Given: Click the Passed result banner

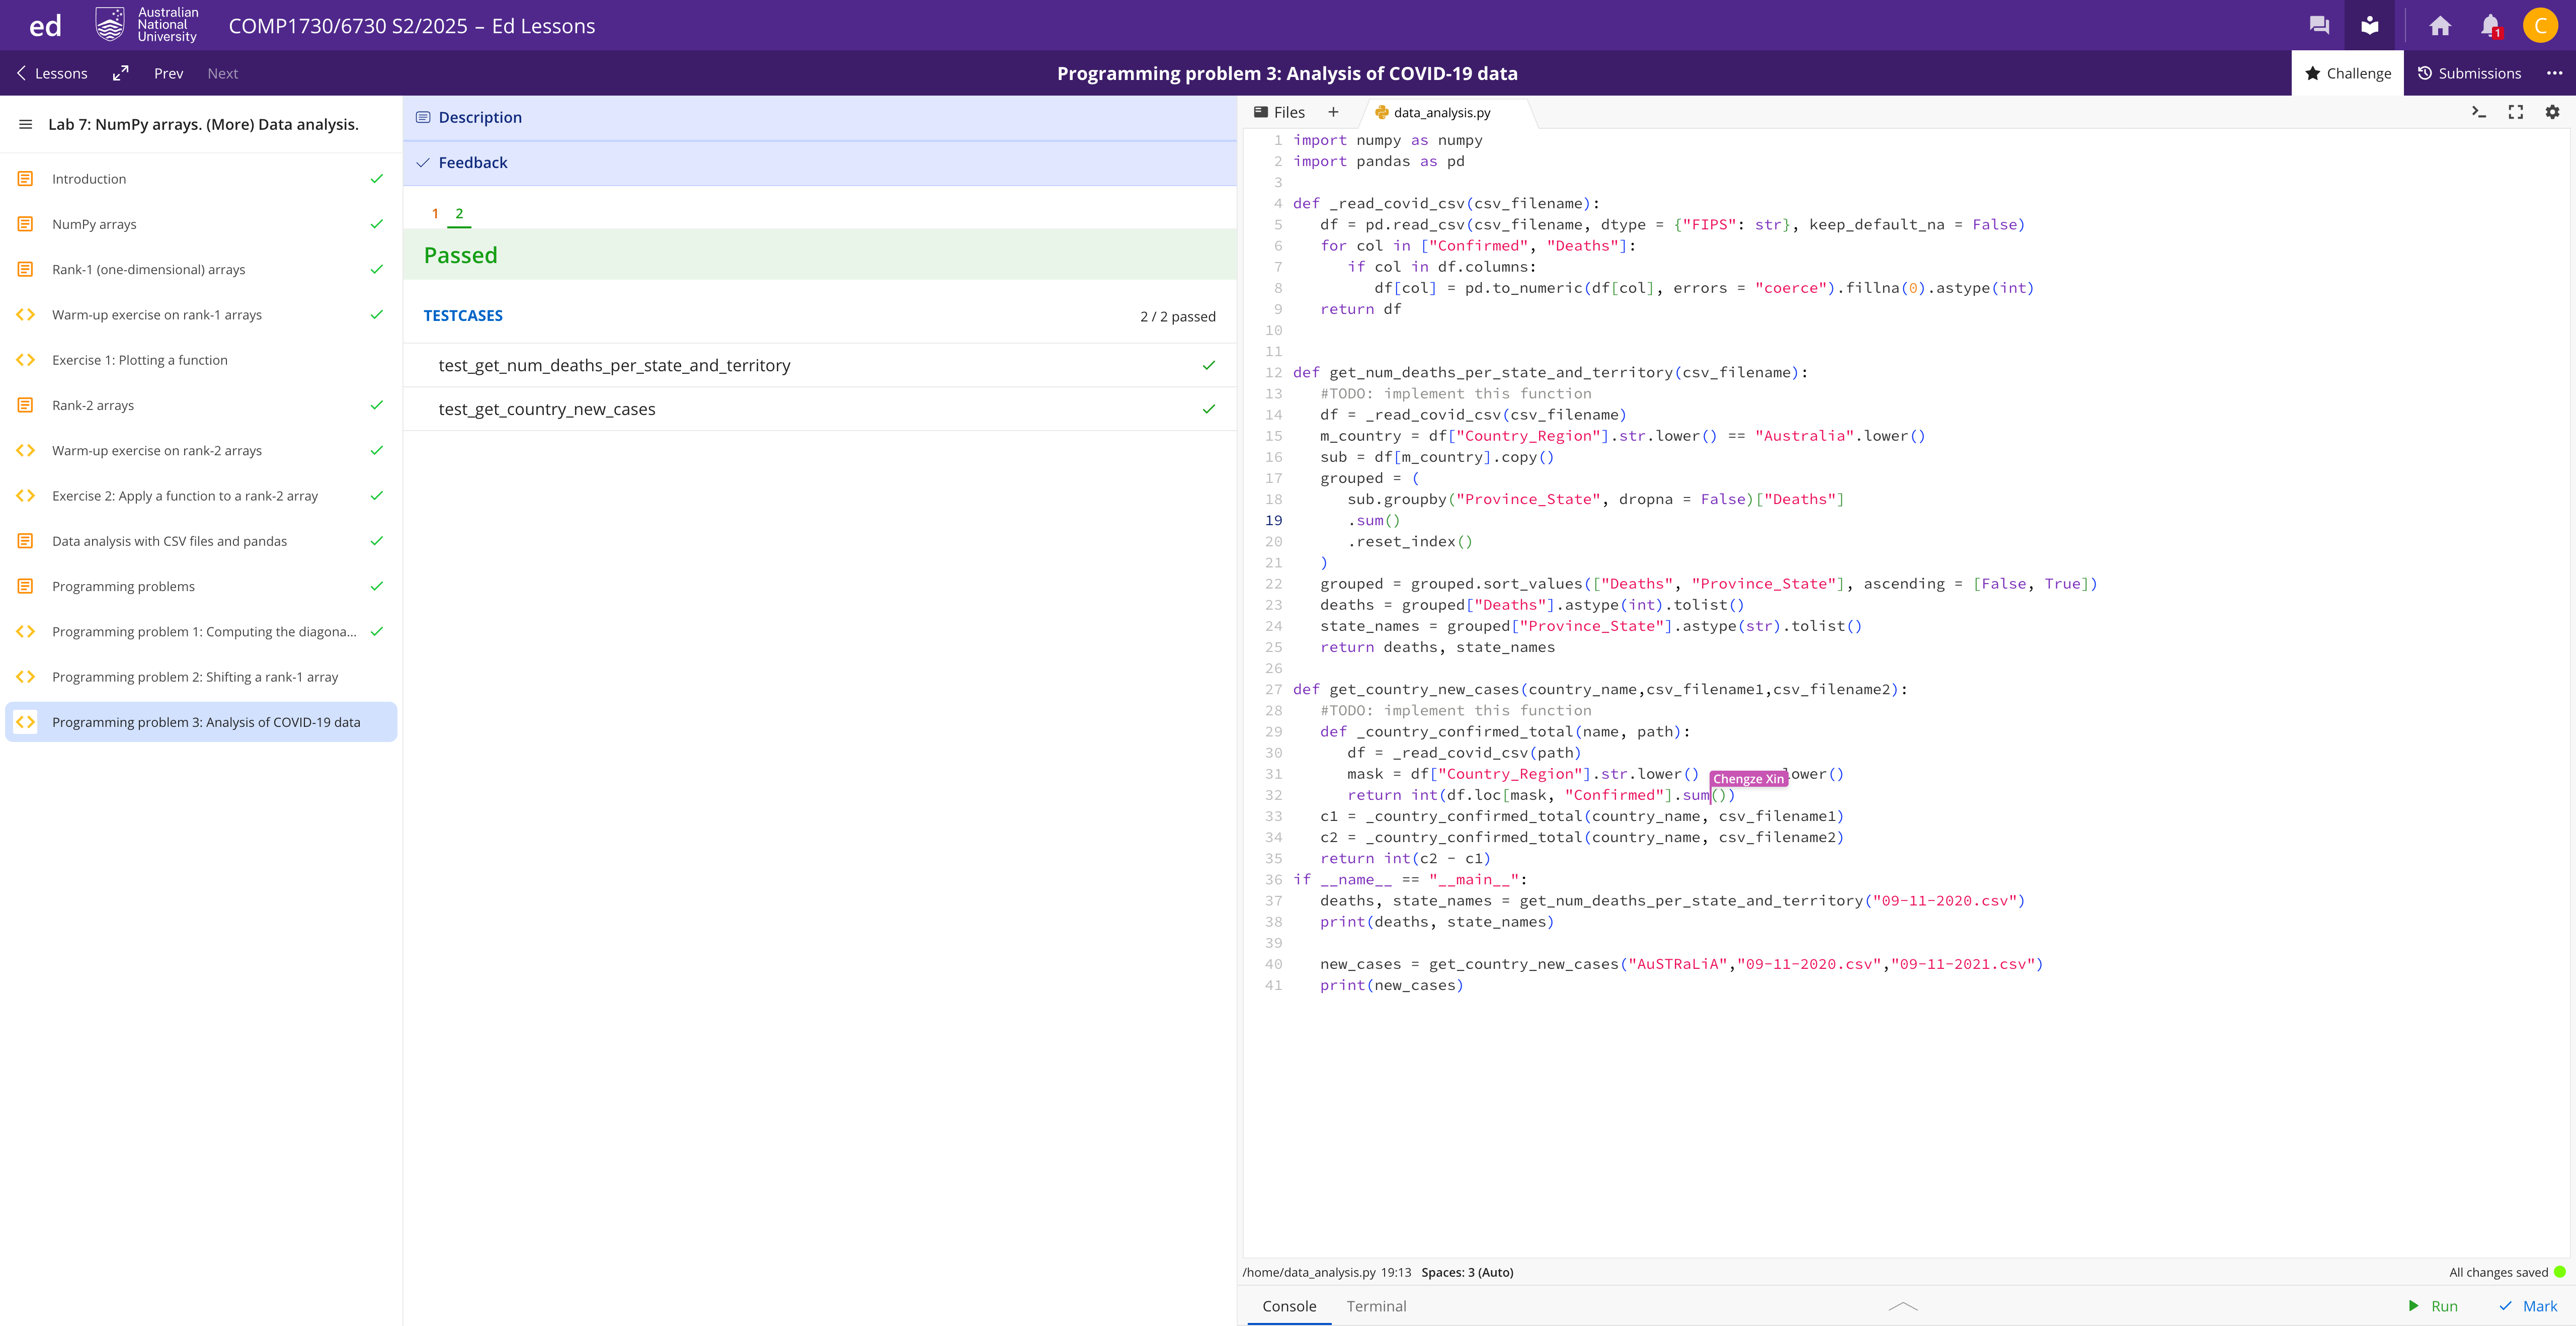Looking at the screenshot, I should (x=820, y=255).
